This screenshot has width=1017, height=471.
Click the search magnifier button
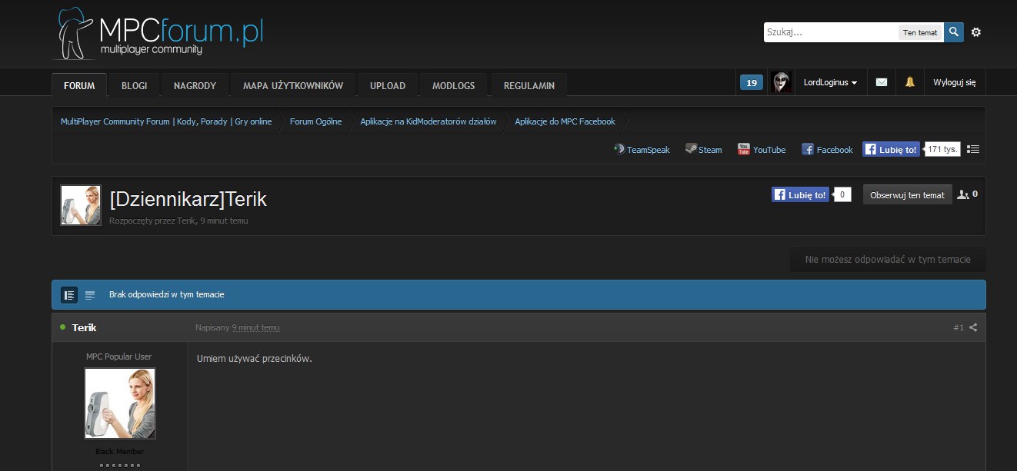click(954, 32)
